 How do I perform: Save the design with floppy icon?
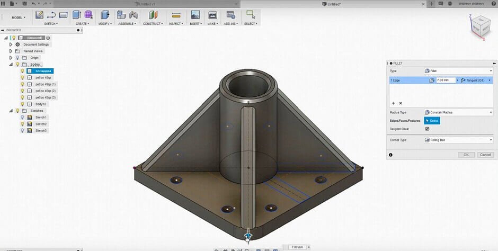pos(24,4)
